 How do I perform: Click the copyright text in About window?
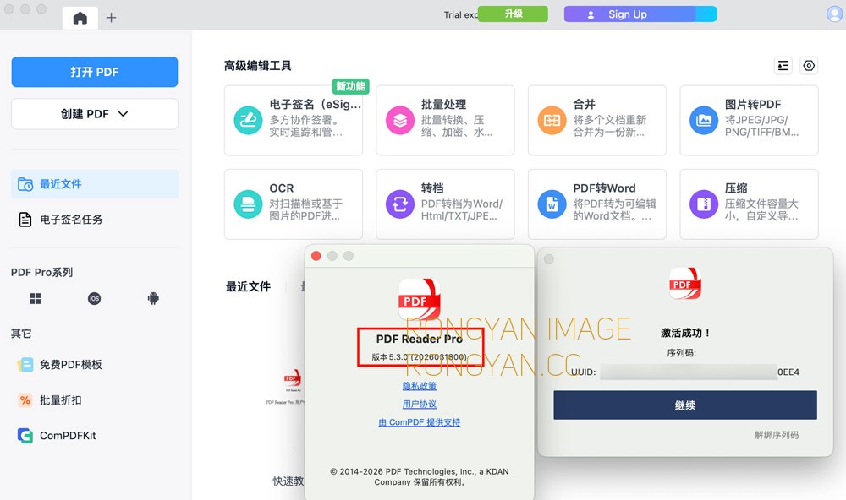tap(420, 477)
